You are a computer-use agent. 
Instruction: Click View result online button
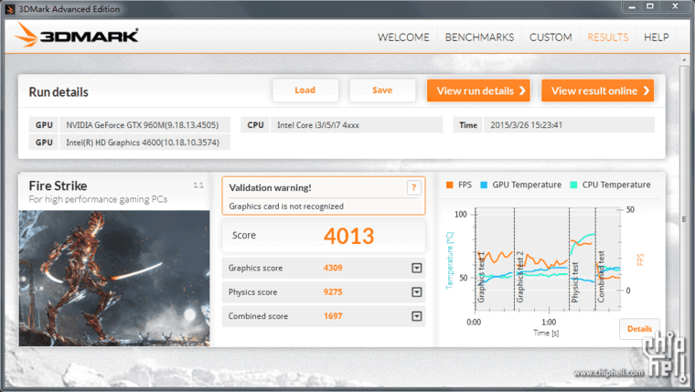point(597,90)
